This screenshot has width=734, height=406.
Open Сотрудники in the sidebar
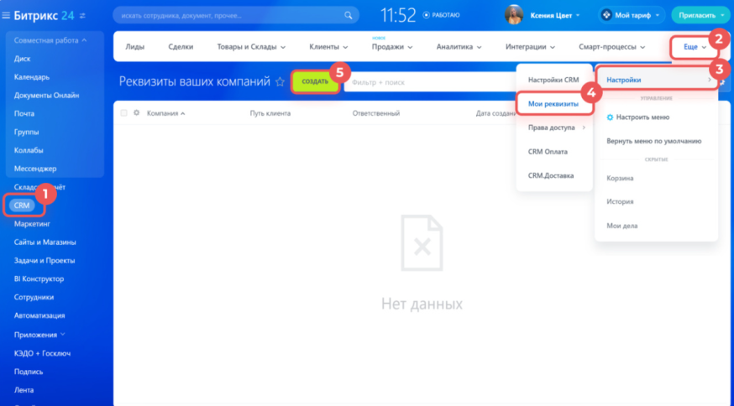(x=34, y=297)
